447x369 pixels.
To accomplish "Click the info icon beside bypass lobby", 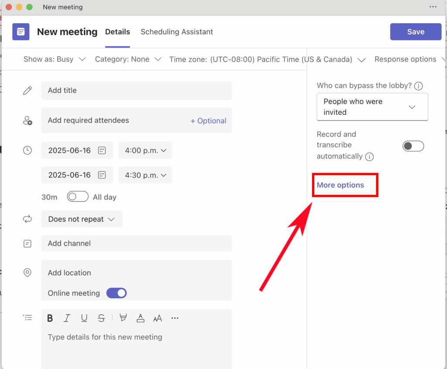I will tap(419, 86).
